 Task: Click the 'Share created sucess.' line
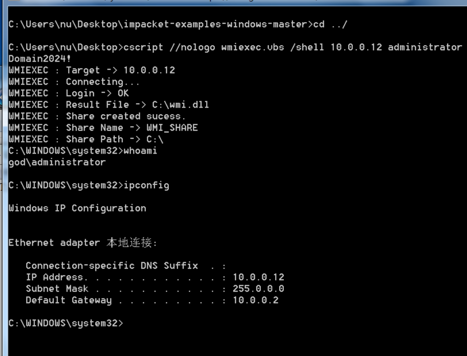coord(97,116)
